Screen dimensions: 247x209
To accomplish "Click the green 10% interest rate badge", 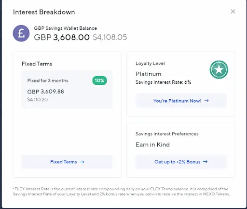I will [99, 80].
